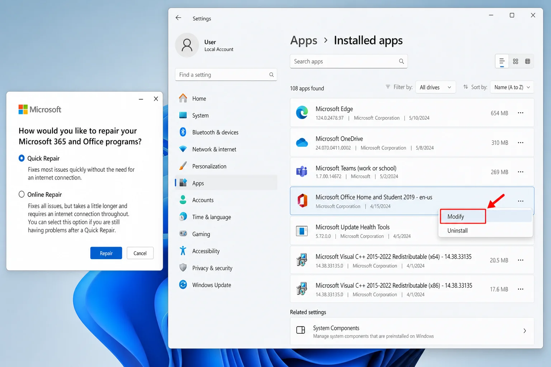The height and width of the screenshot is (367, 551).
Task: Open Accounts settings
Action: tap(226, 200)
